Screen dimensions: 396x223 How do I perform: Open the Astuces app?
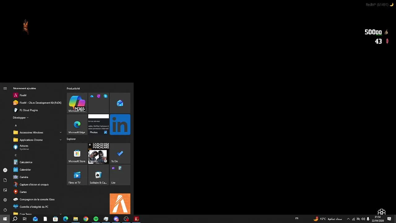click(x=37, y=147)
